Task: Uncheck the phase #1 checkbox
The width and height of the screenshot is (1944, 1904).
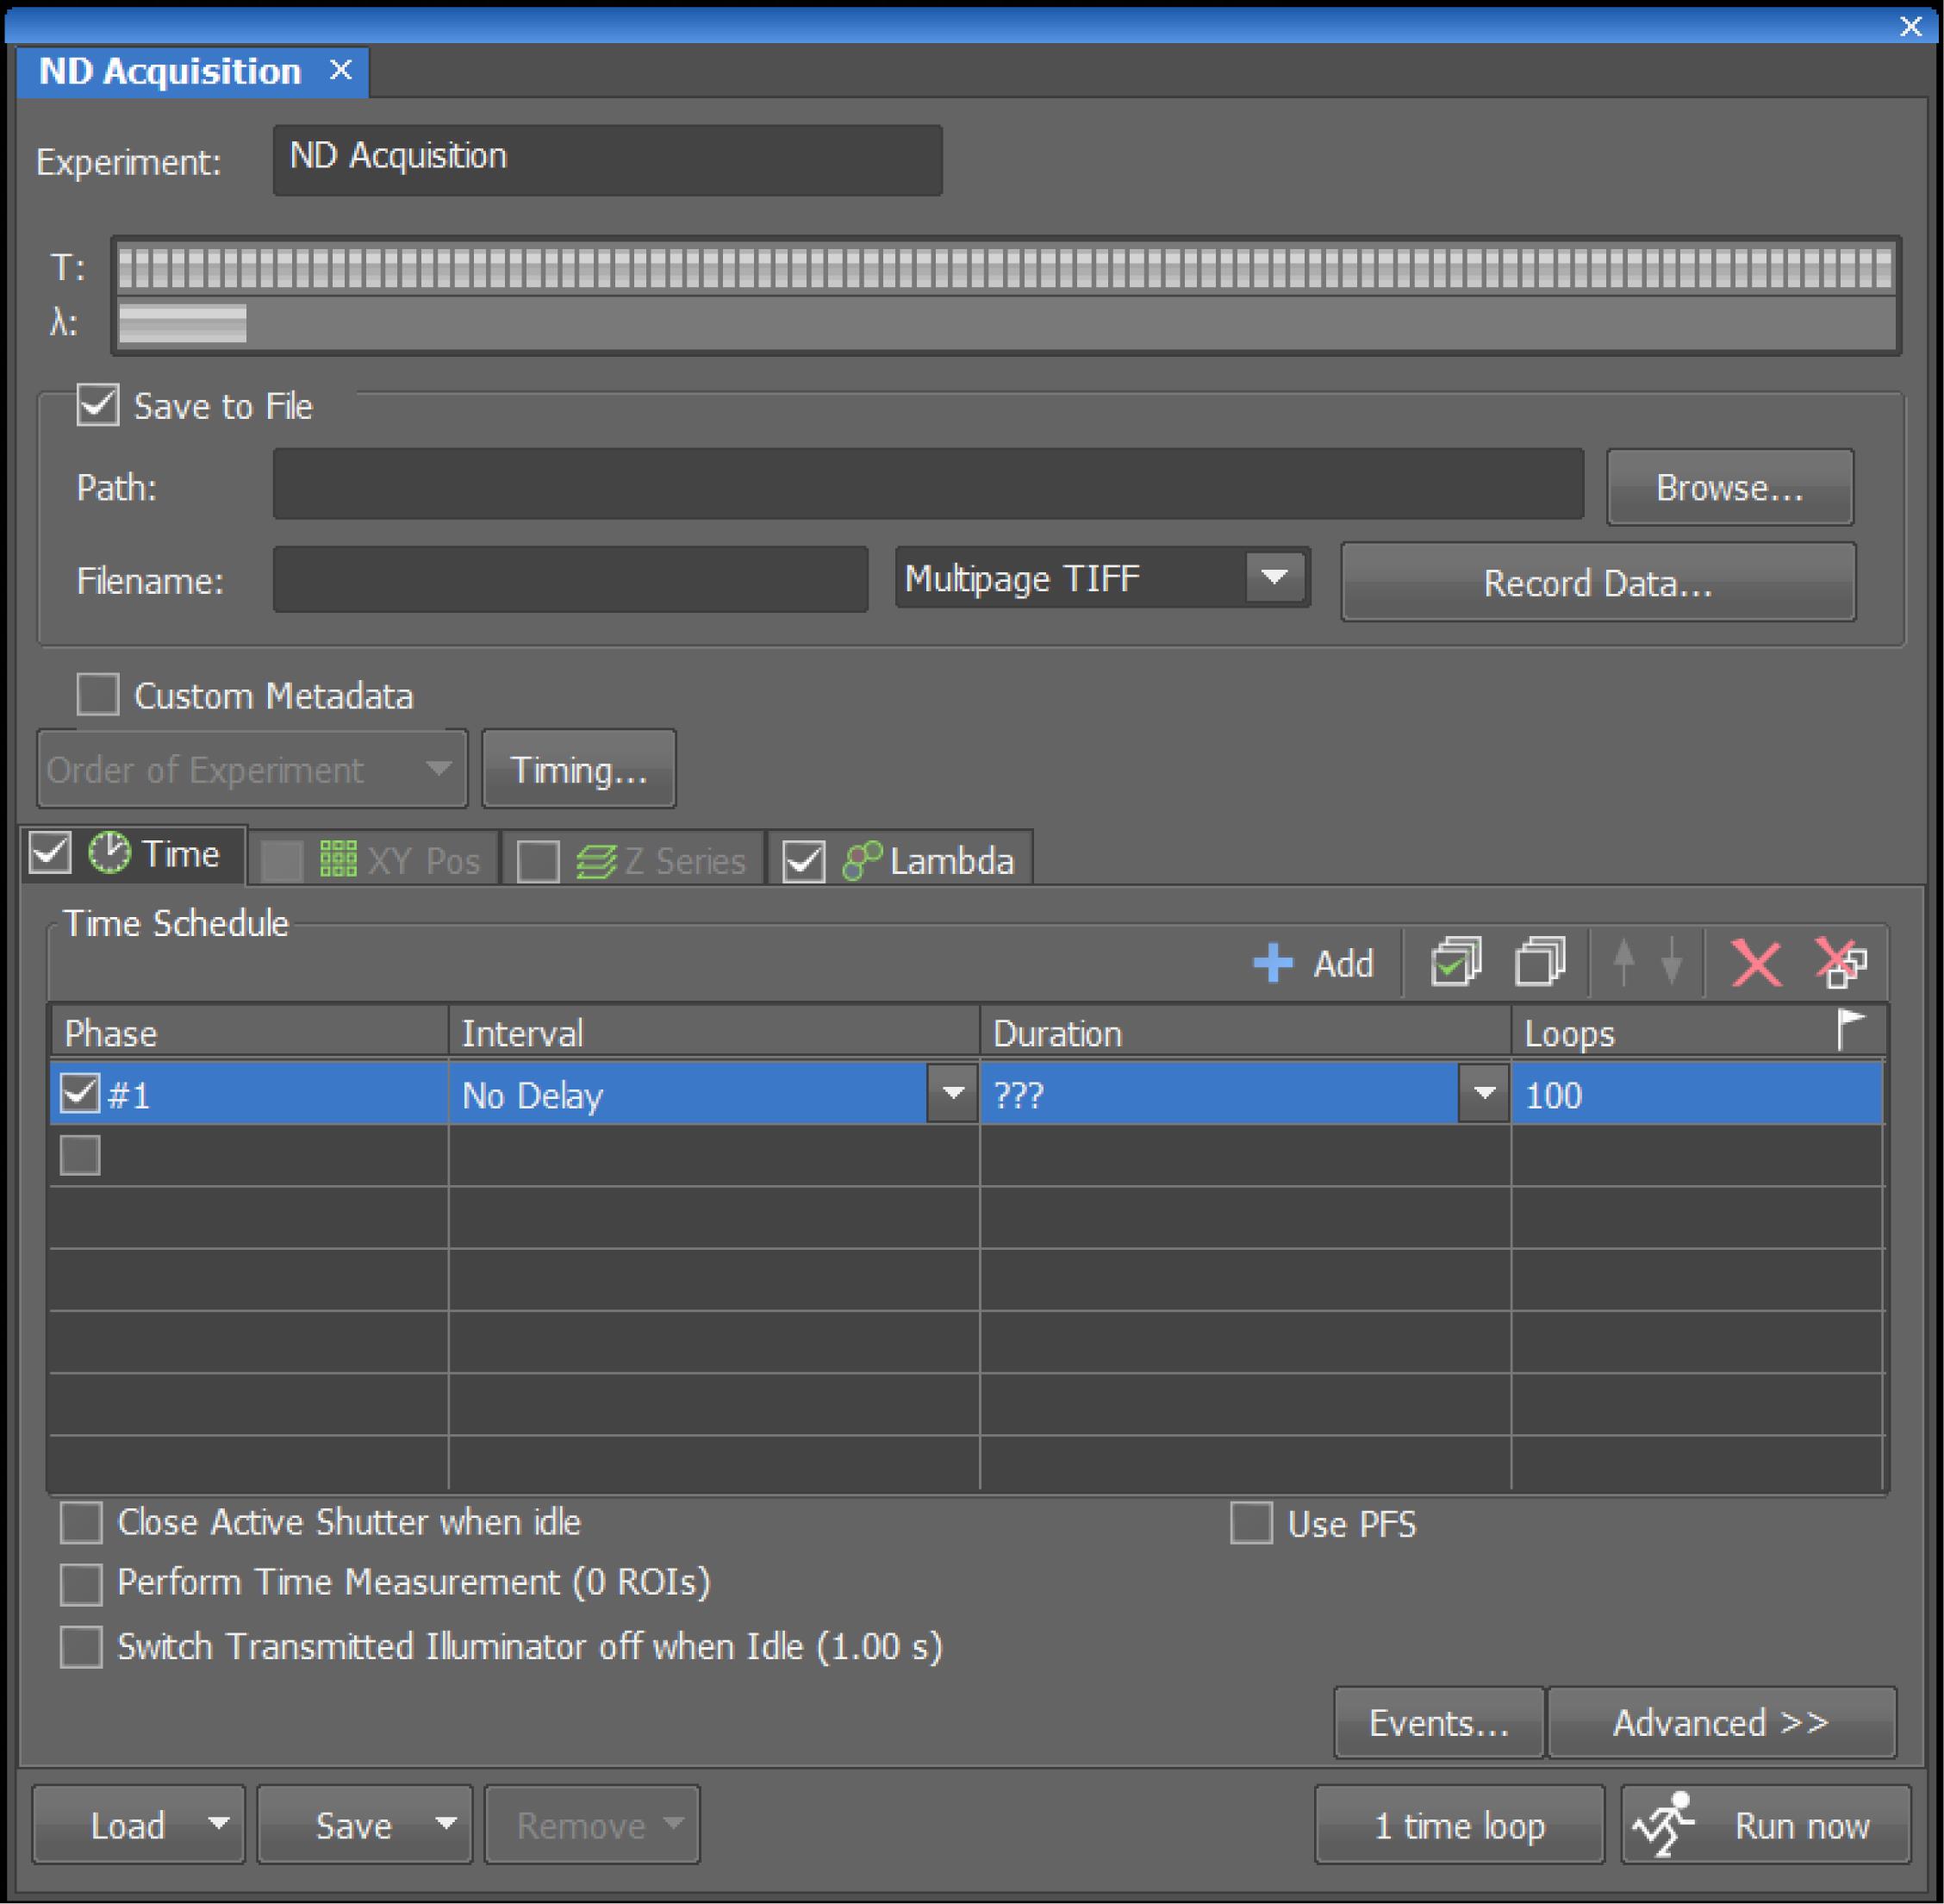Action: coord(80,1093)
